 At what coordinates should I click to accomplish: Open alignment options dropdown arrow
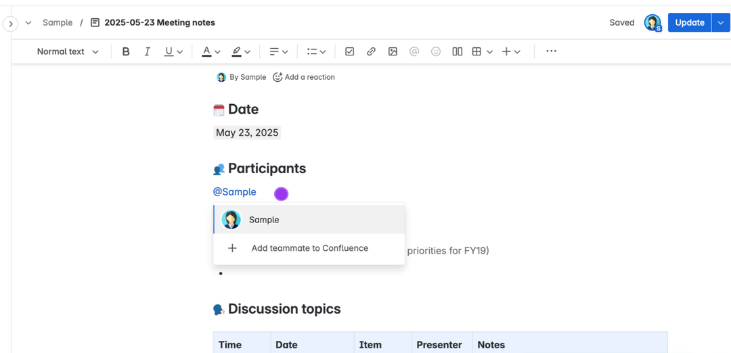click(286, 51)
